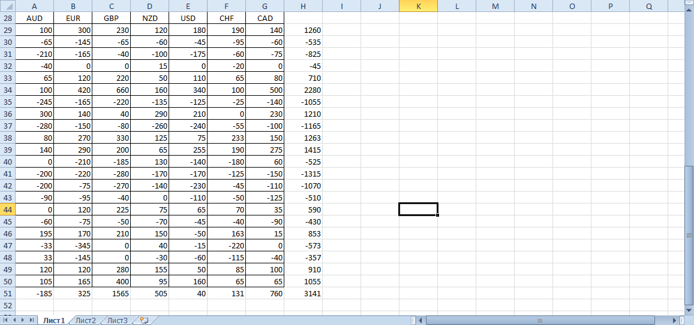Click the USD header cell

[188, 18]
